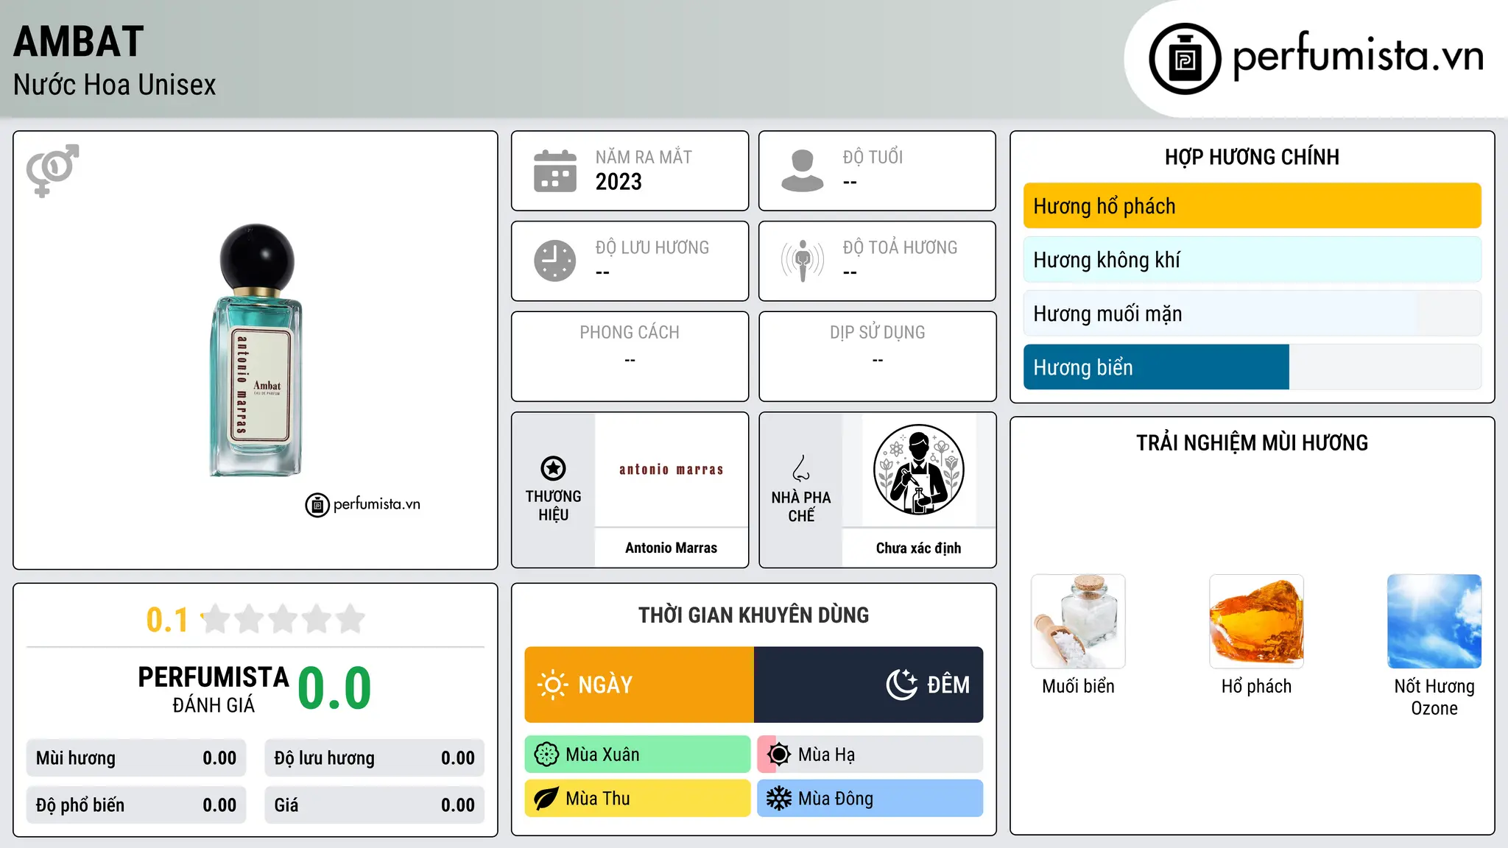Click the perfumer illustration icon
This screenshot has height=848, width=1508.
918,470
